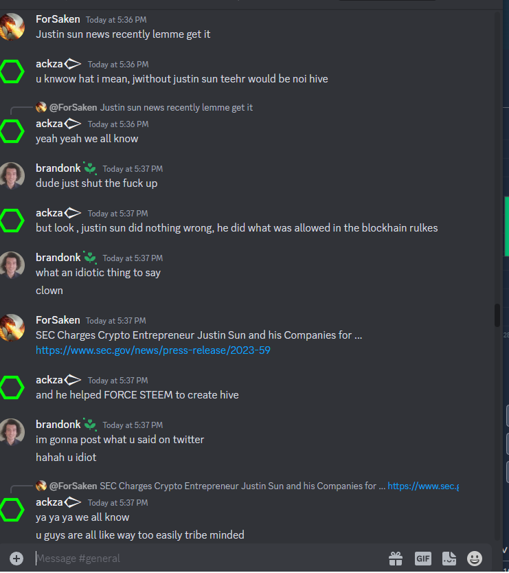Screen dimensions: 509x573
Task: Click brandonk username above 'what an idiotic'
Action: (x=58, y=258)
